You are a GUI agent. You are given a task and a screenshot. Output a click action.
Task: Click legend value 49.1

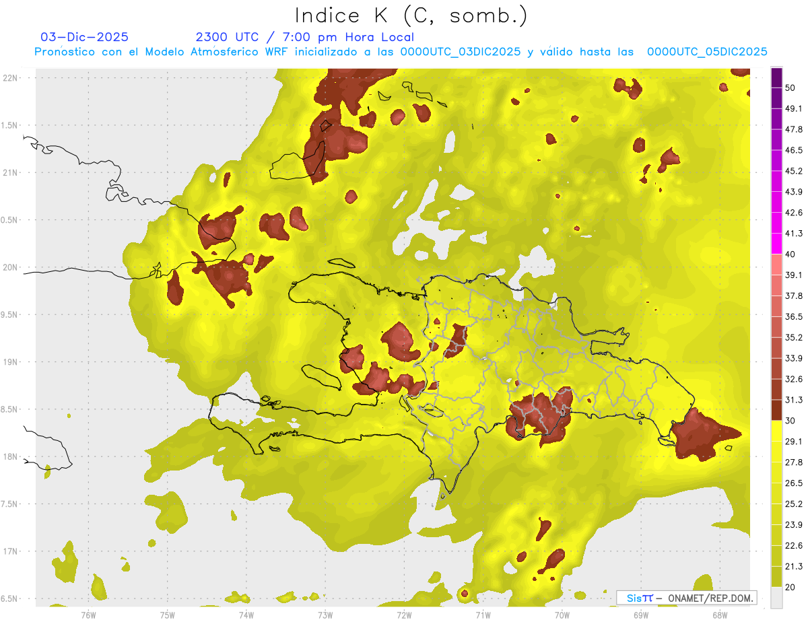click(x=794, y=108)
